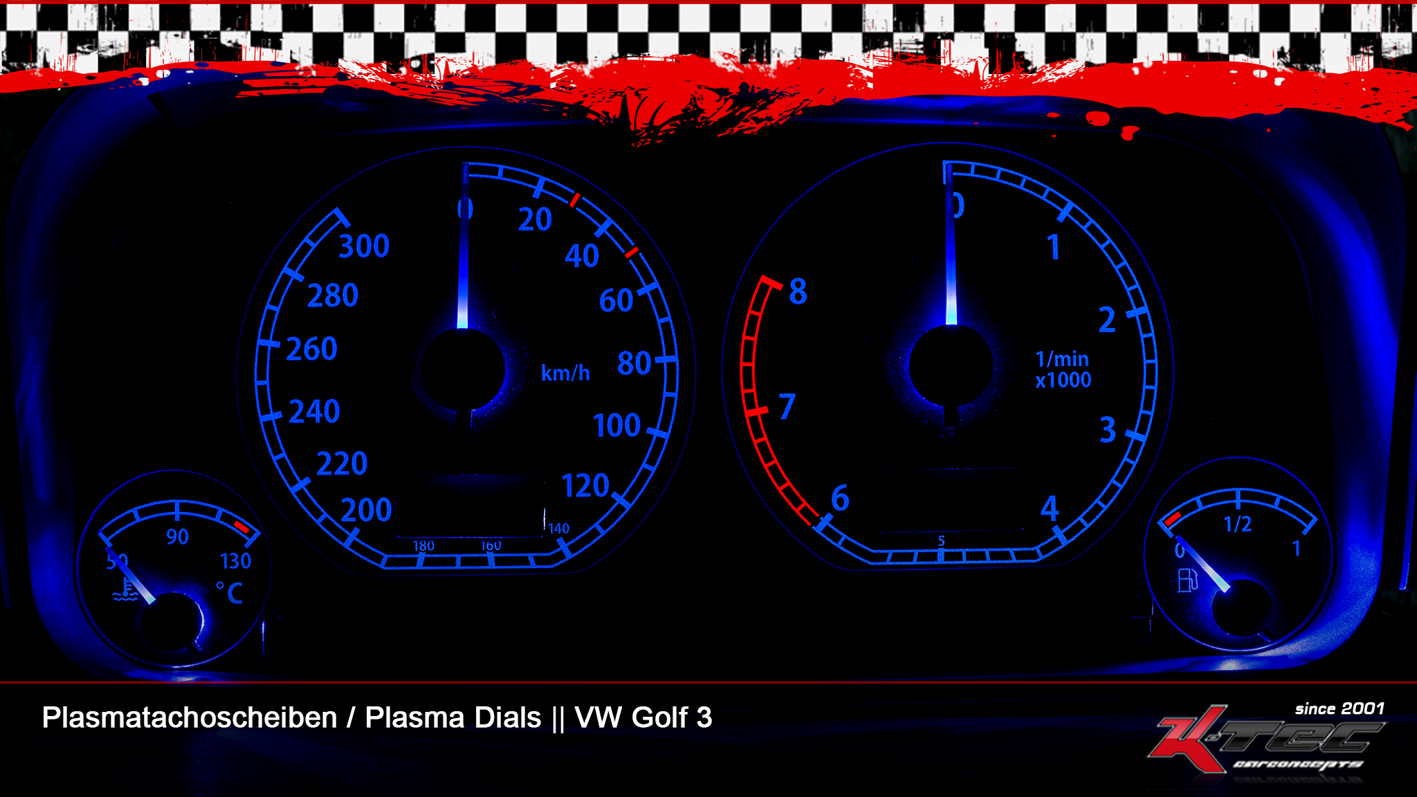Click the '200' speedometer marking
The width and height of the screenshot is (1417, 797).
(x=367, y=511)
